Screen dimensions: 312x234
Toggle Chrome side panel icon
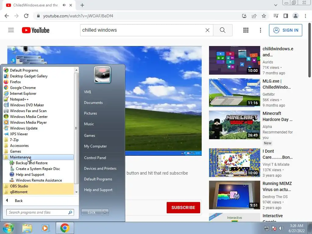pos(286,16)
